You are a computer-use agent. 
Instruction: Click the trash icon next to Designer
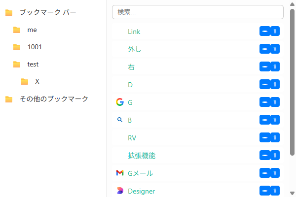[275, 191]
